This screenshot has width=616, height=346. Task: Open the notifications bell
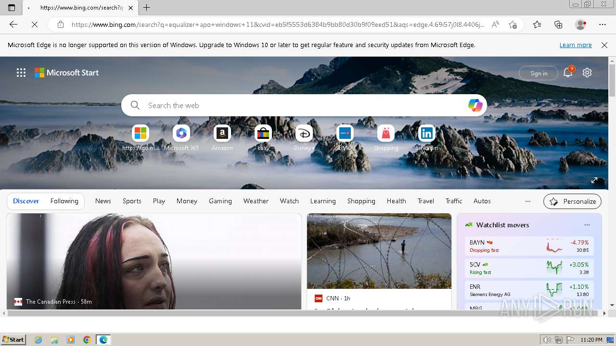pyautogui.click(x=568, y=73)
